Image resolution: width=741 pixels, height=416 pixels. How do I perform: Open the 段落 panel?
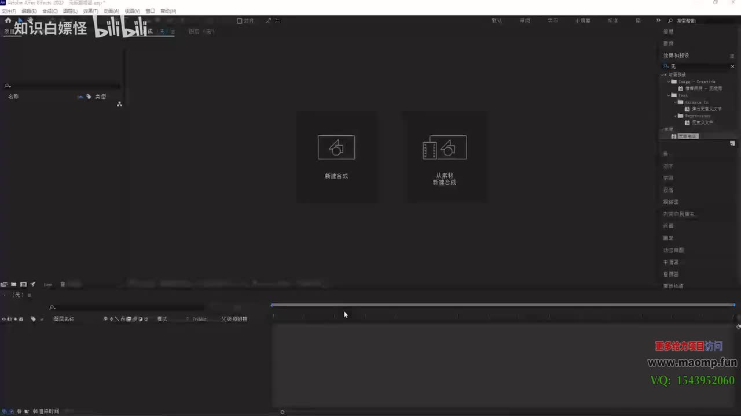click(668, 190)
